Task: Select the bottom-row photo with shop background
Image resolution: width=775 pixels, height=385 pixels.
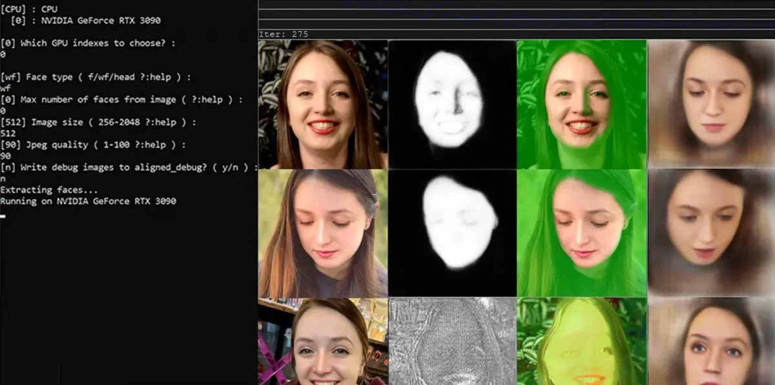Action: [x=323, y=341]
